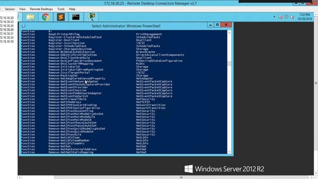Select server 172.16.30.23 in the tree

(x=6, y=22)
